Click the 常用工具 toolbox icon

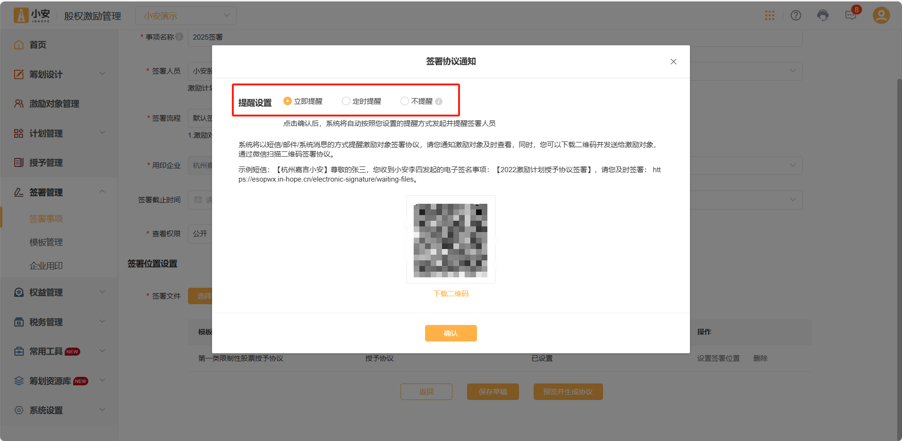19,351
